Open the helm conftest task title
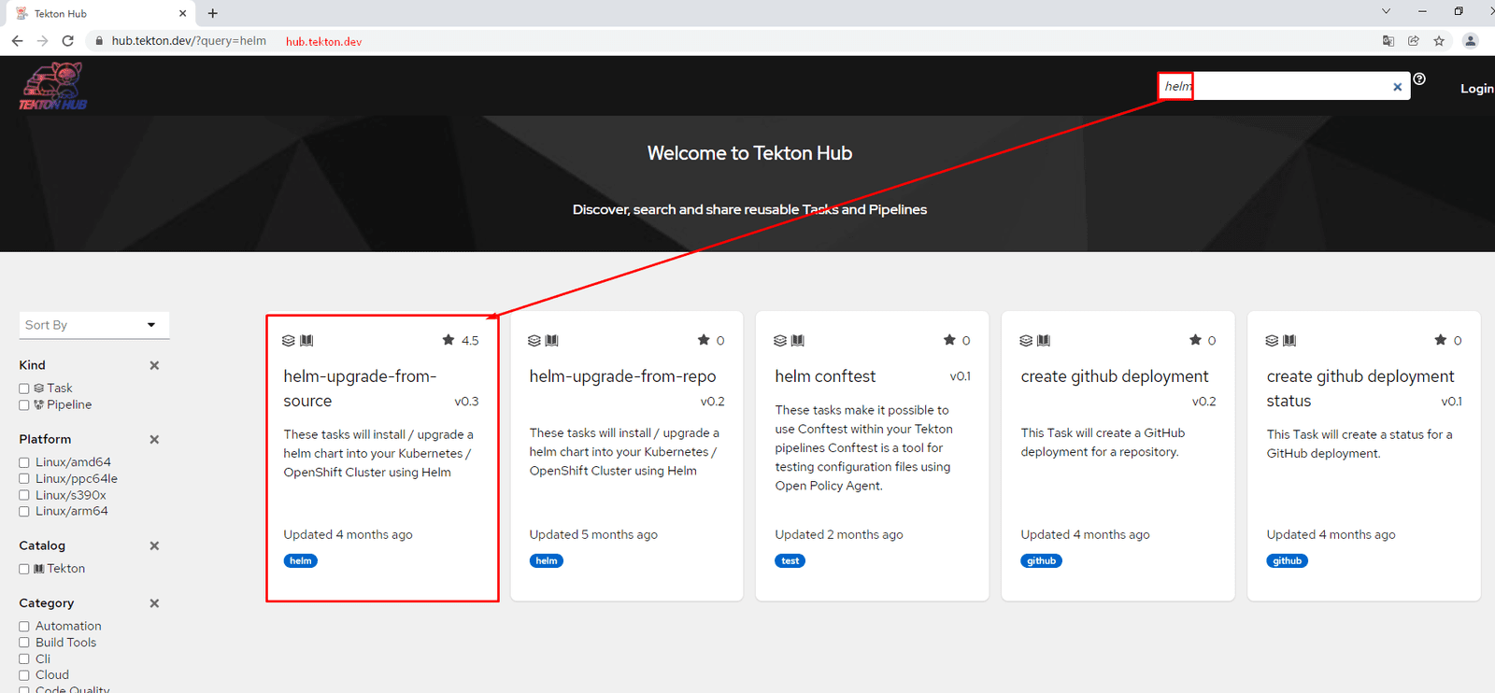Image resolution: width=1495 pixels, height=693 pixels. pyautogui.click(x=825, y=376)
